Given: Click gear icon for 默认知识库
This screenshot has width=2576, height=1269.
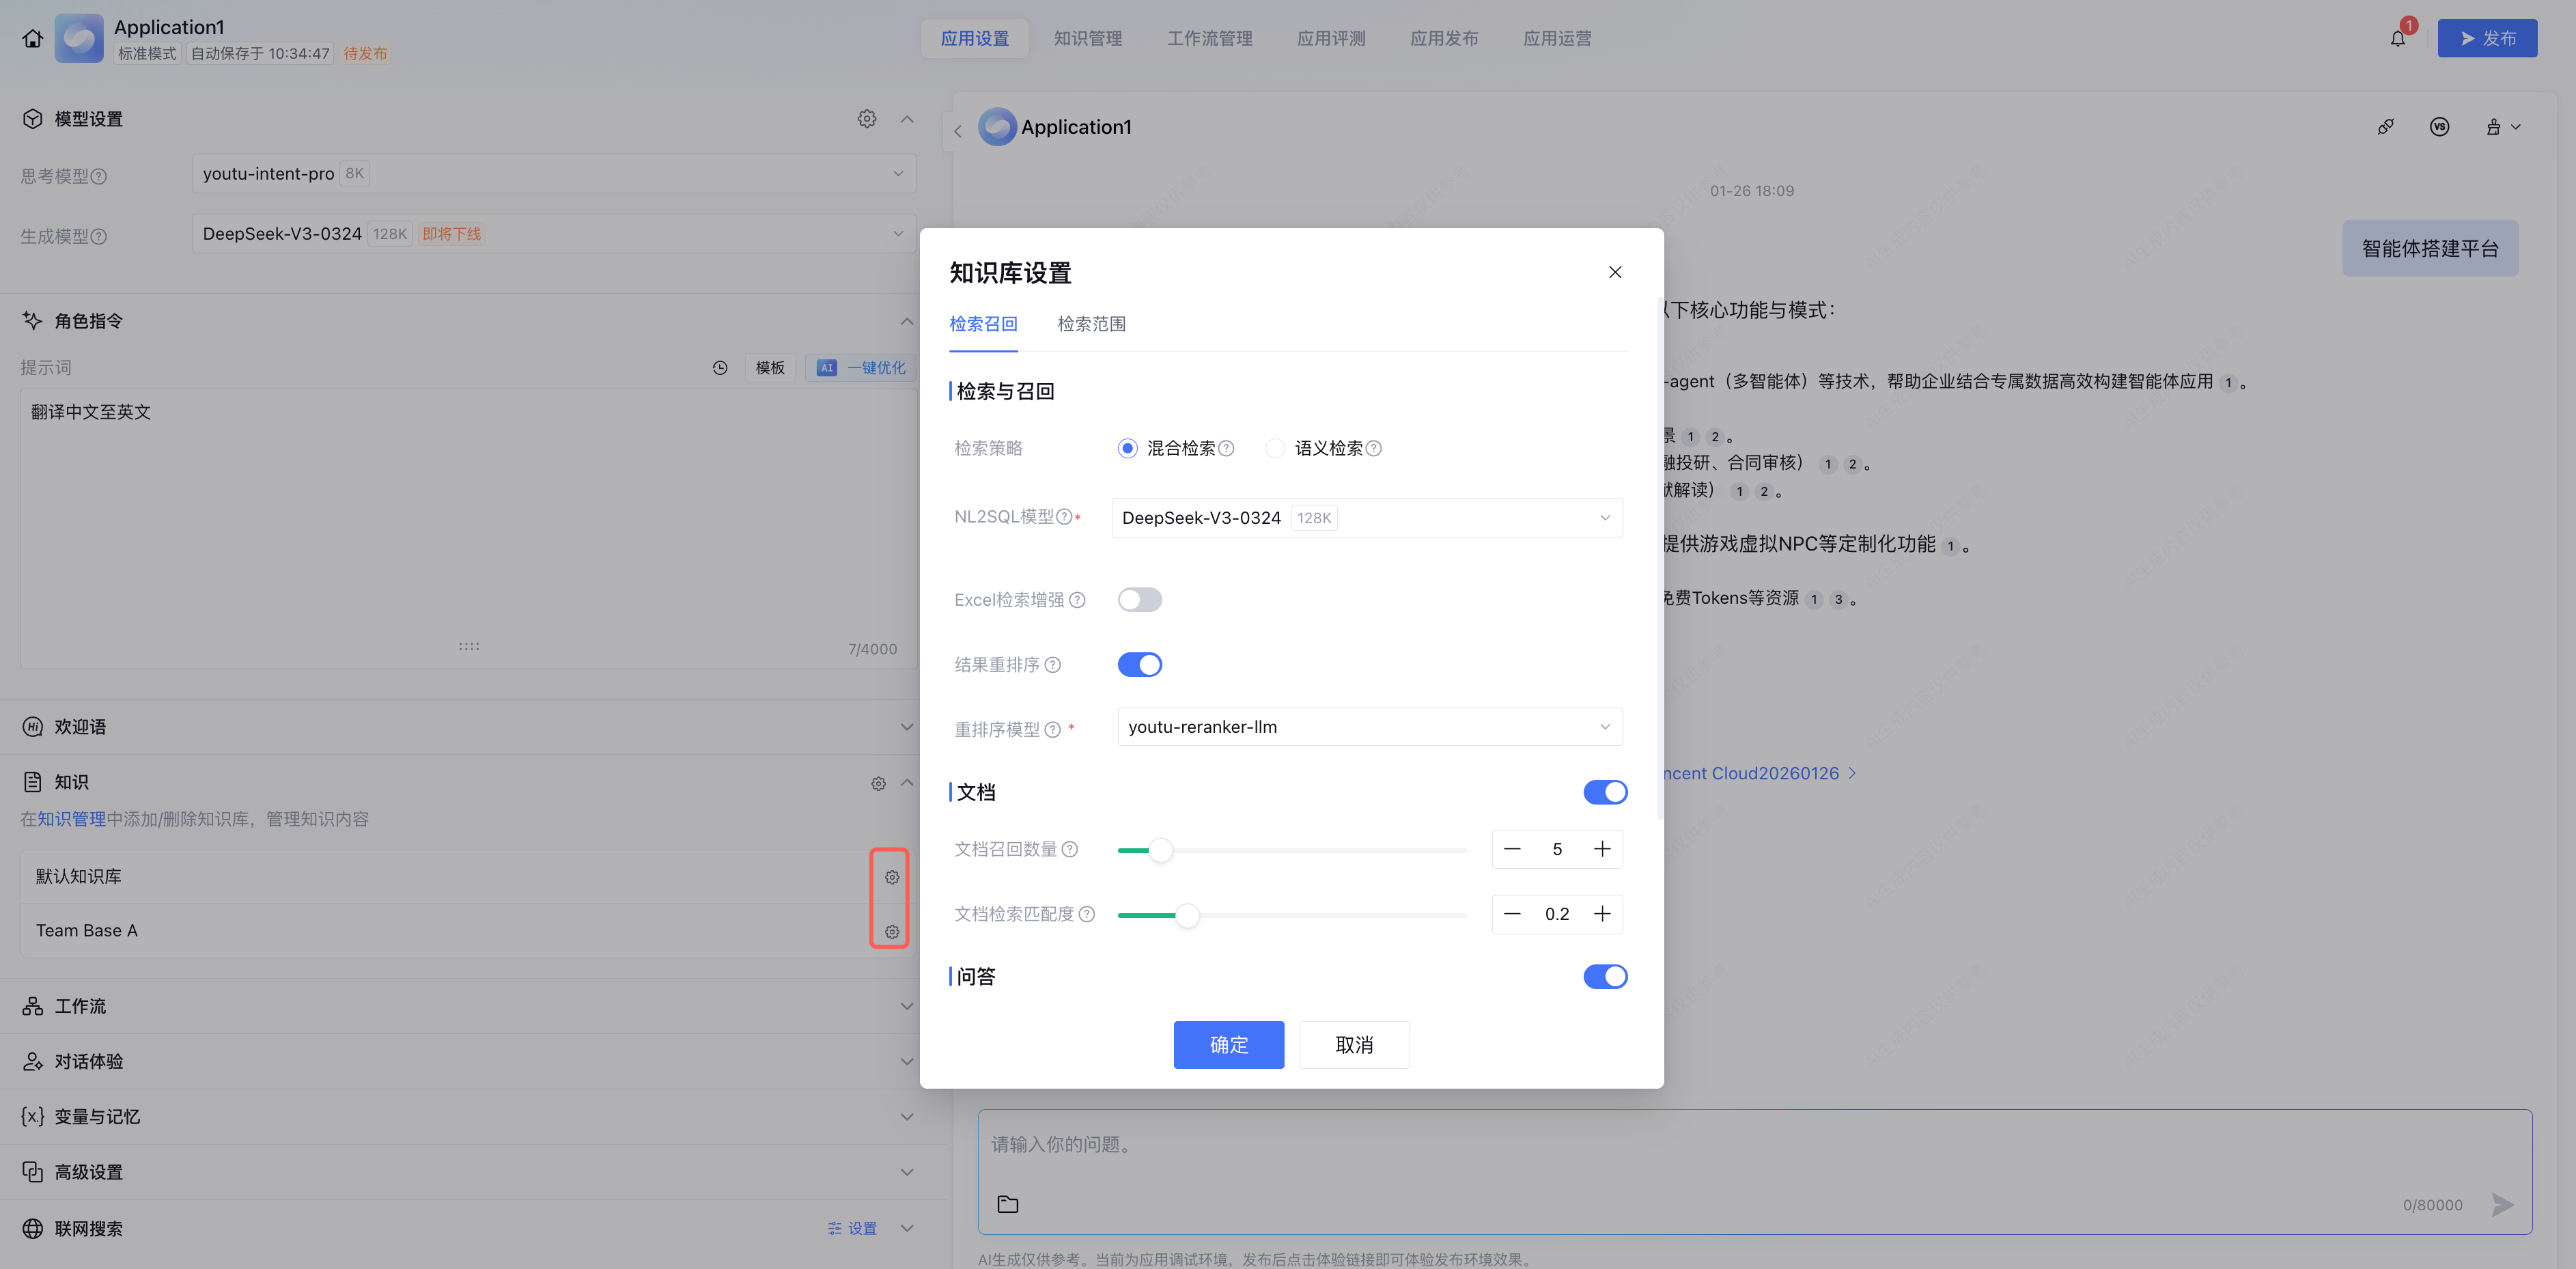Looking at the screenshot, I should 891,877.
